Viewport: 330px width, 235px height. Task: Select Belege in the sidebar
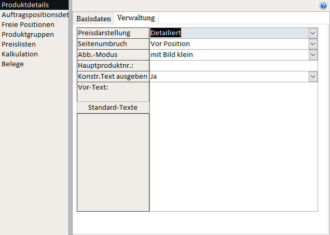tap(12, 64)
